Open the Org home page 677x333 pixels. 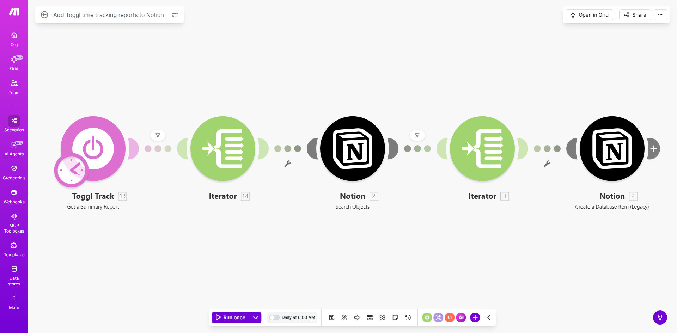[x=14, y=39]
